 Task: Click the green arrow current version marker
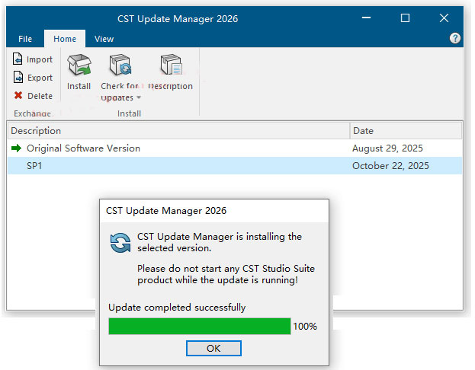point(17,148)
